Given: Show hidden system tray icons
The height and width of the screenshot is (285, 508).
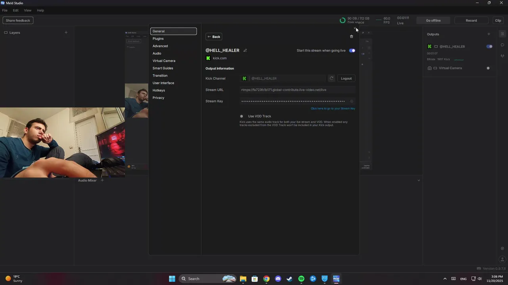Looking at the screenshot, I should (444, 279).
